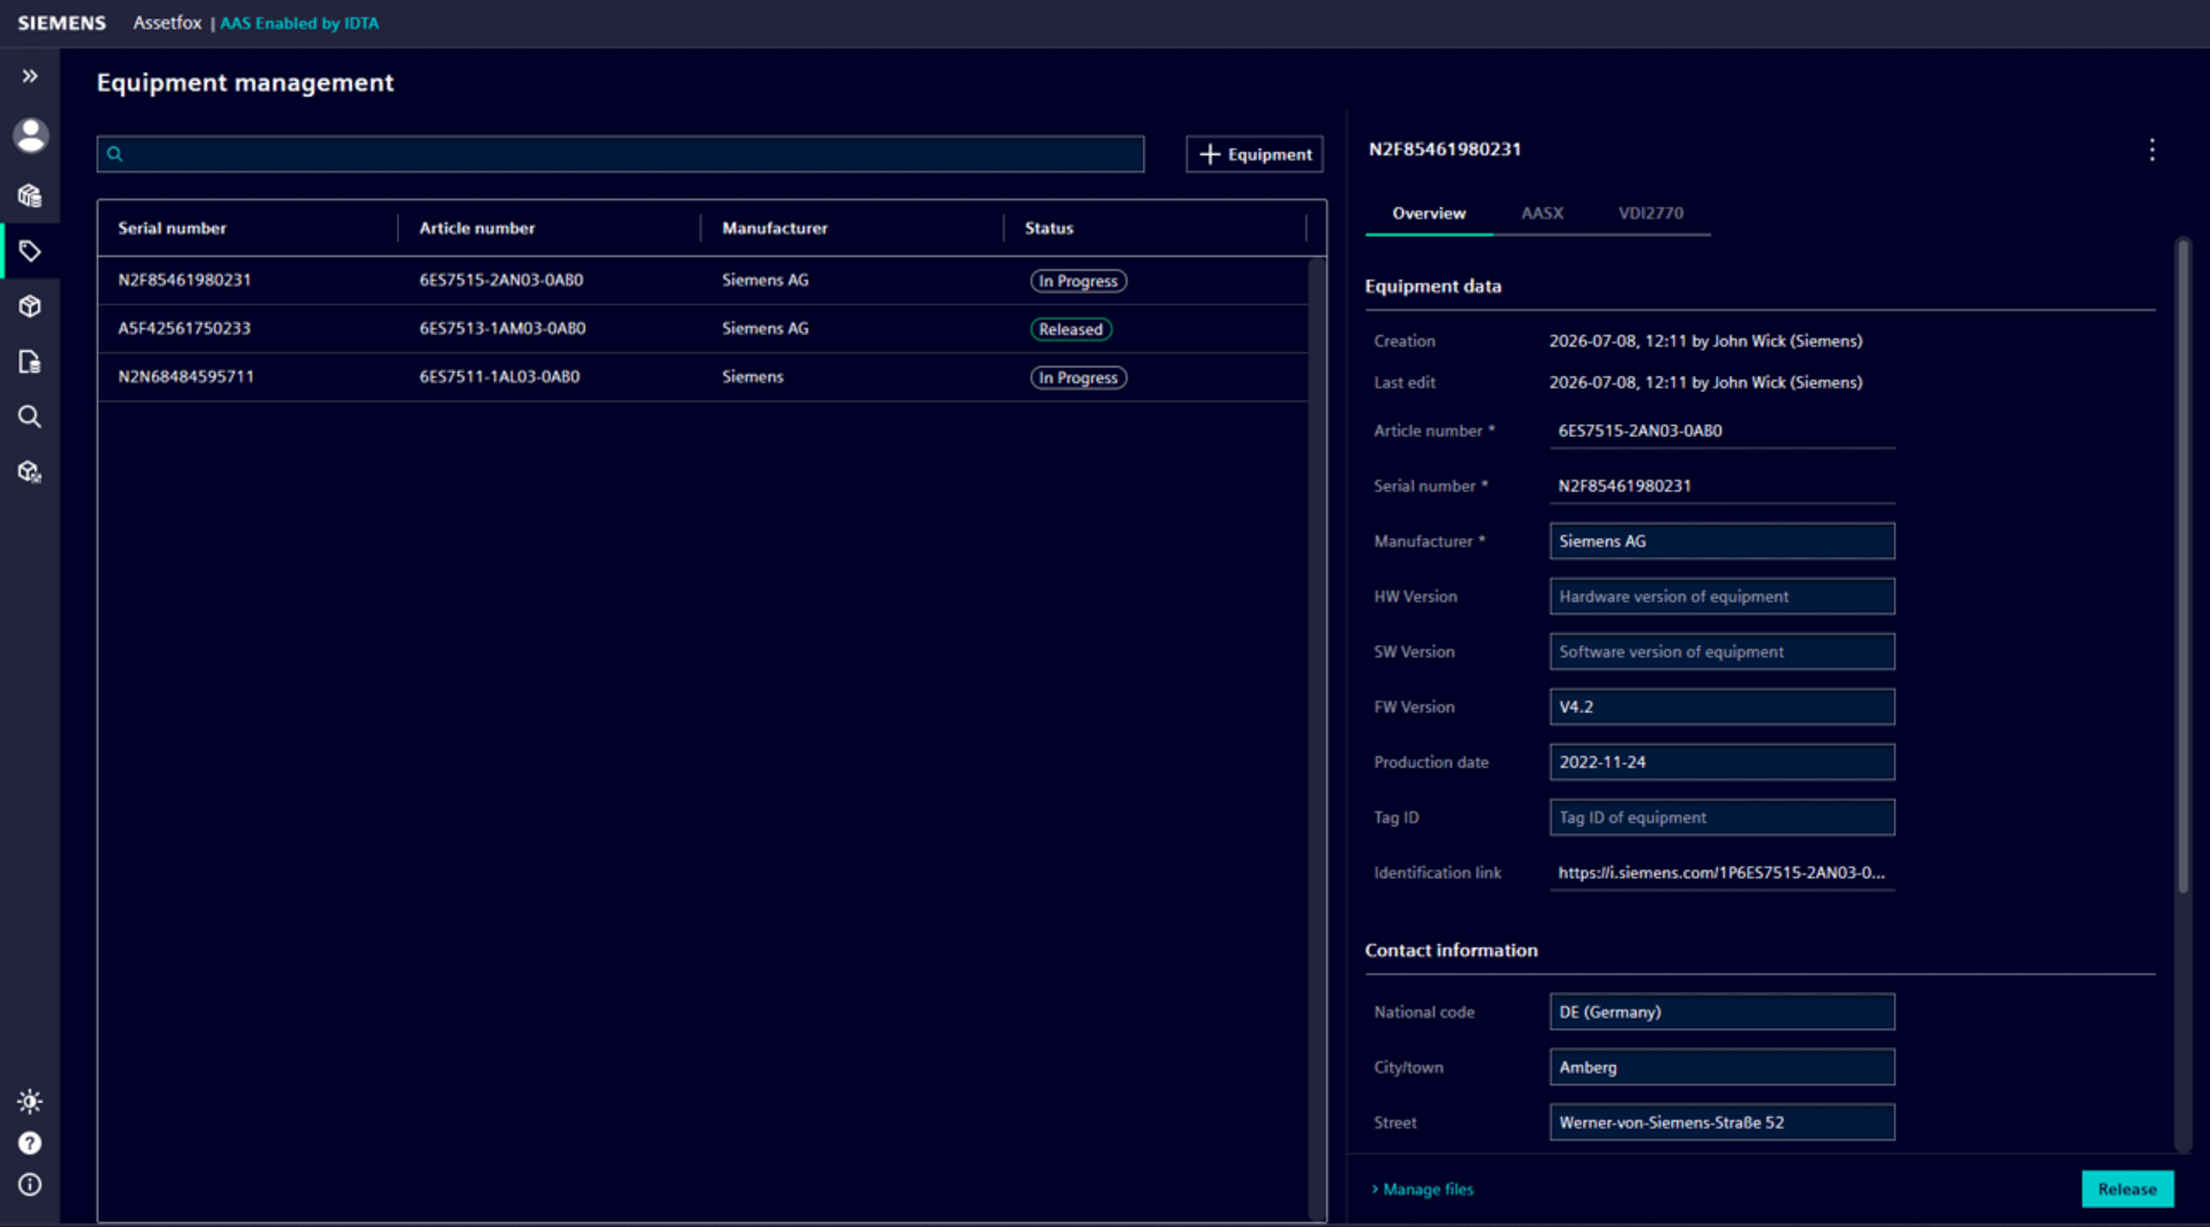Edit the City/town field Amberg
Image resolution: width=2210 pixels, height=1227 pixels.
pyautogui.click(x=1722, y=1067)
